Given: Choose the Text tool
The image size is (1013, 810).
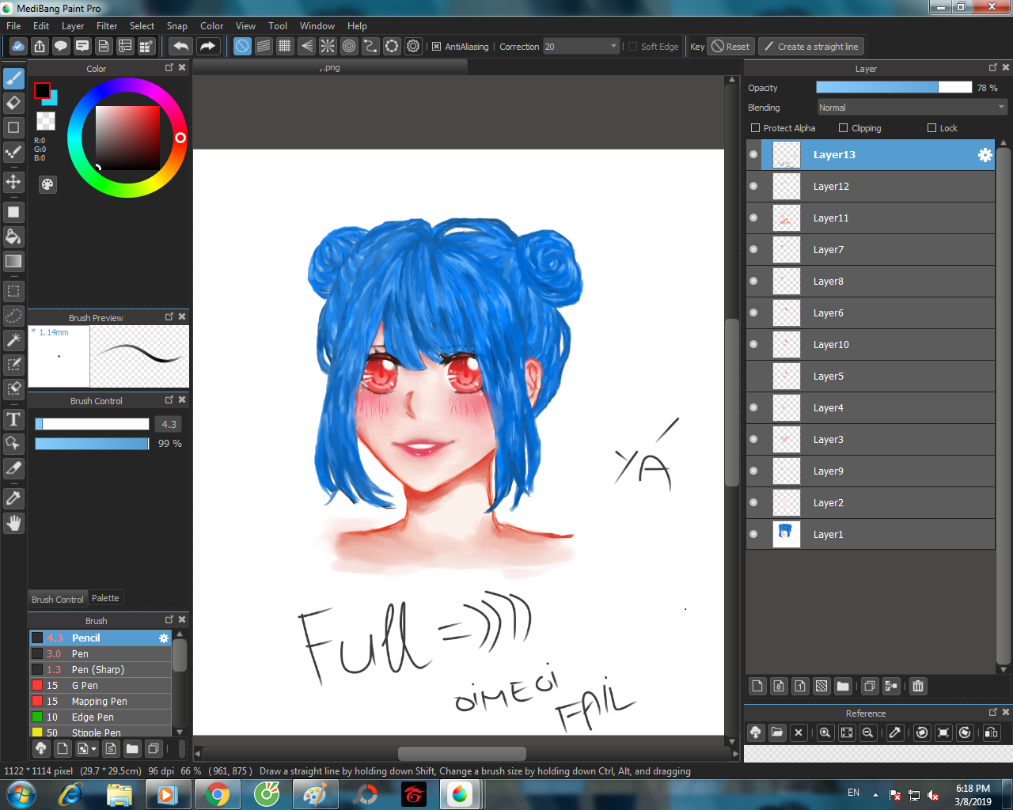Looking at the screenshot, I should pos(13,419).
